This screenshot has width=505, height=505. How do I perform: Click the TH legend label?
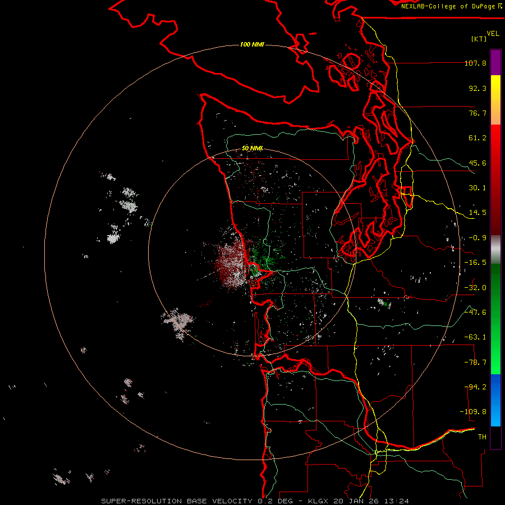(x=482, y=437)
